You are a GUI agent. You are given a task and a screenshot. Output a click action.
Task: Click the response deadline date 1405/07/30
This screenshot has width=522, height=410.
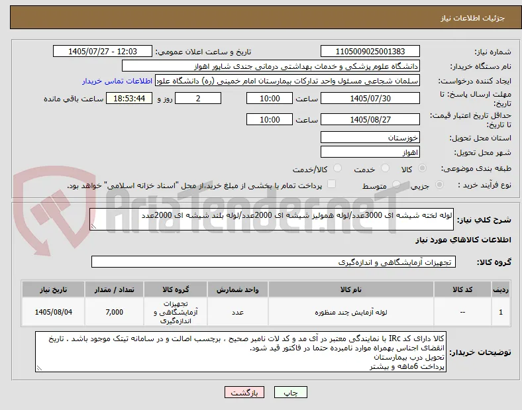[370, 99]
